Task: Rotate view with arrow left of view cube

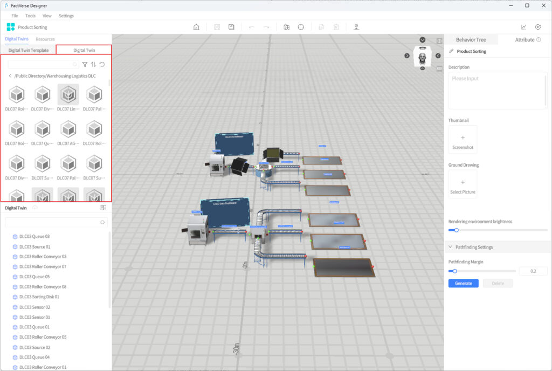Action: pyautogui.click(x=407, y=56)
